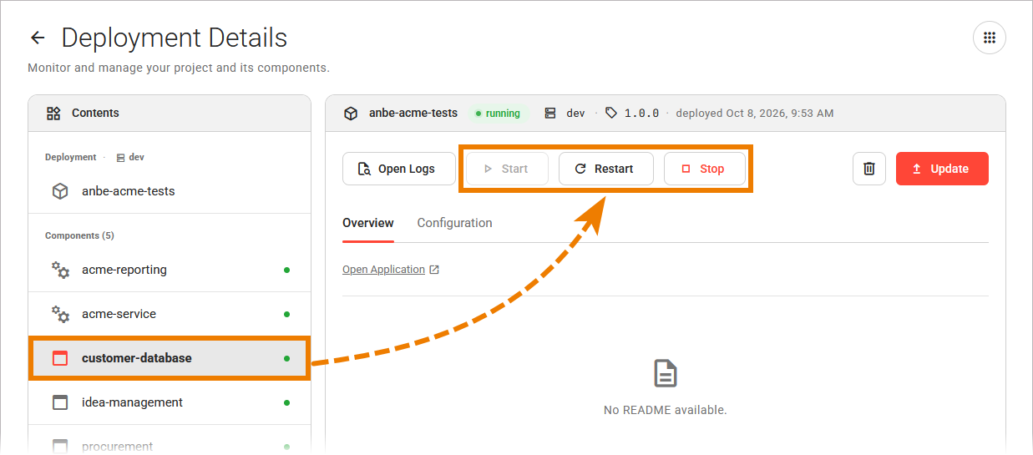This screenshot has height=455, width=1033.
Task: Click the Deployment Details title
Action: tap(175, 38)
